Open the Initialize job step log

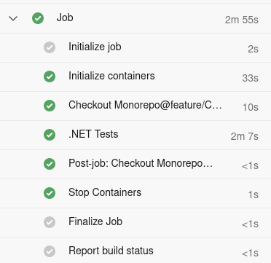click(135, 47)
